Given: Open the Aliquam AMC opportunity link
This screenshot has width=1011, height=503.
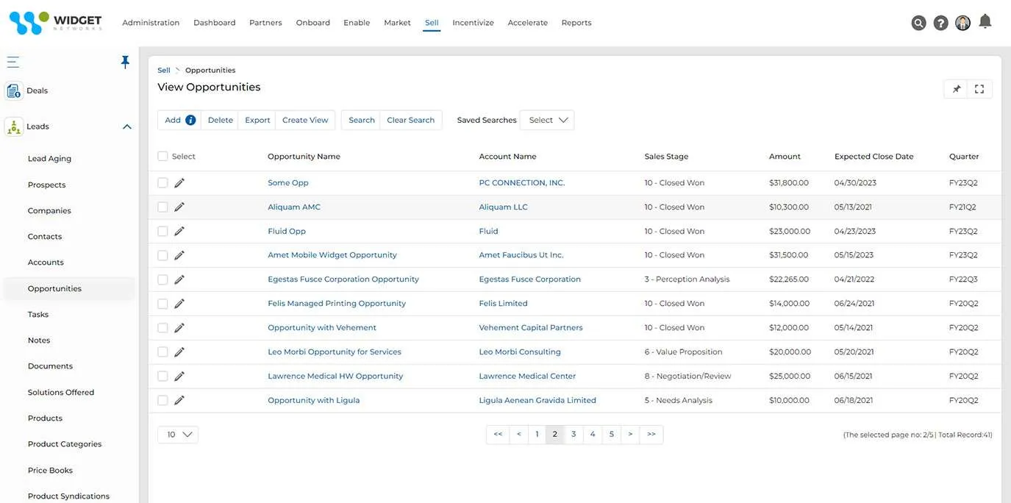Looking at the screenshot, I should pyautogui.click(x=294, y=207).
